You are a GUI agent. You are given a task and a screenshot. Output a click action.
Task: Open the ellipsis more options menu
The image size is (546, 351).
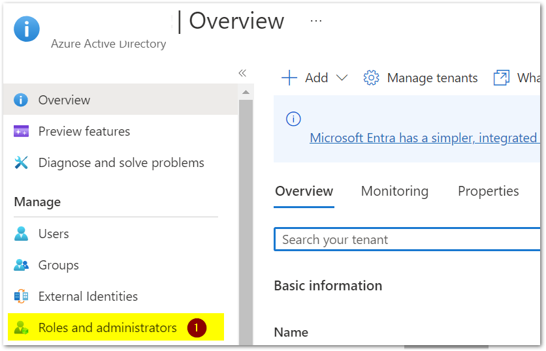click(316, 22)
